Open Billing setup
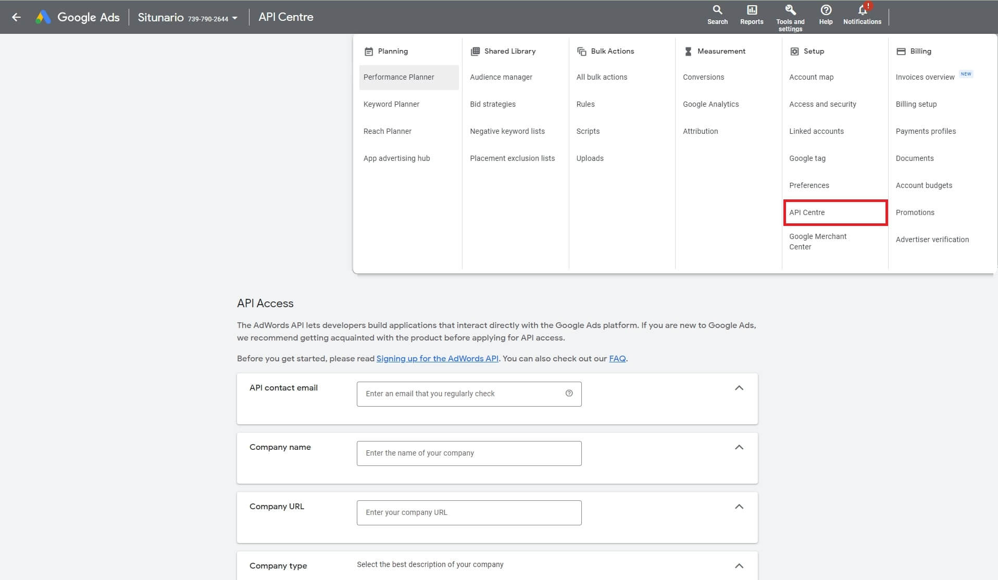Viewport: 998px width, 580px height. tap(916, 104)
